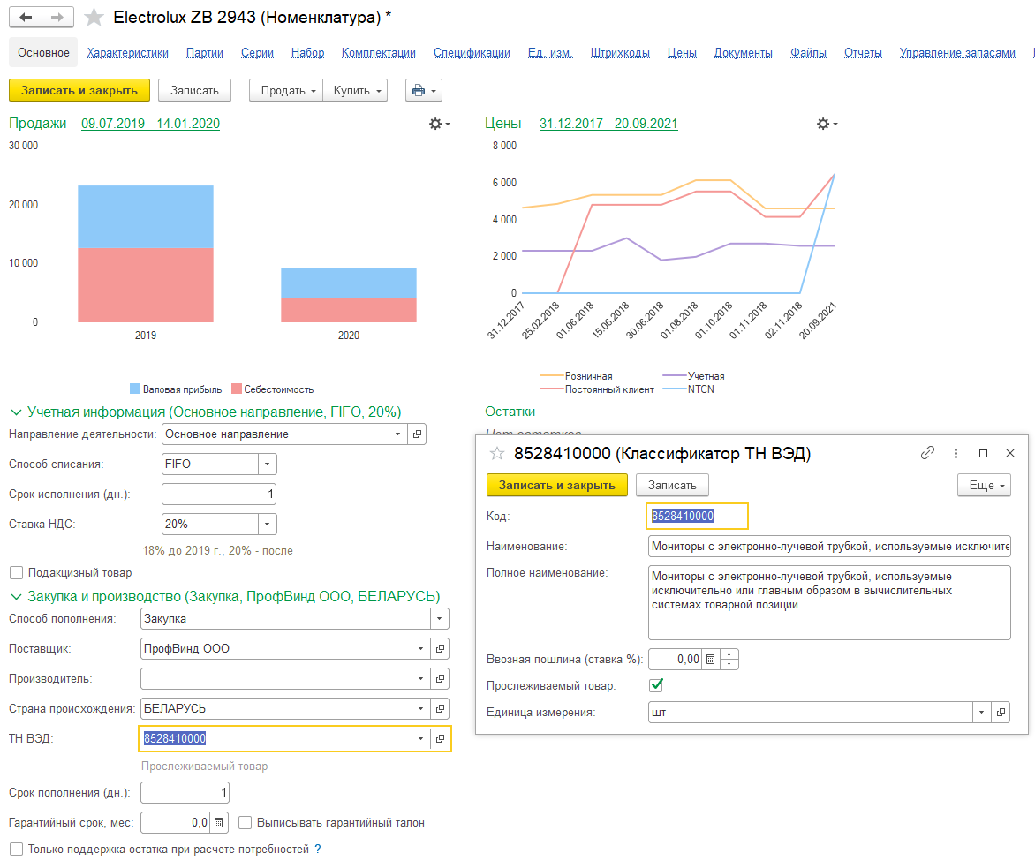Expand Способ списания FIFO dropdown
The width and height of the screenshot is (1035, 861).
pos(268,464)
